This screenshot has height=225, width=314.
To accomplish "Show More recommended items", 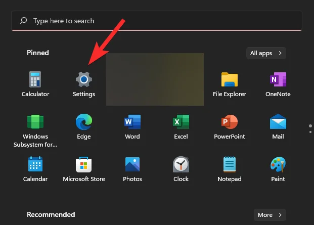I will [270, 215].
